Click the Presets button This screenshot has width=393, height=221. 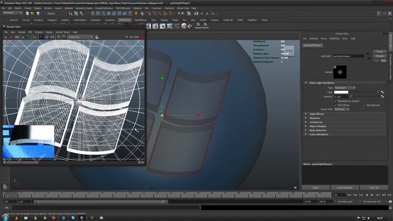coord(379,56)
